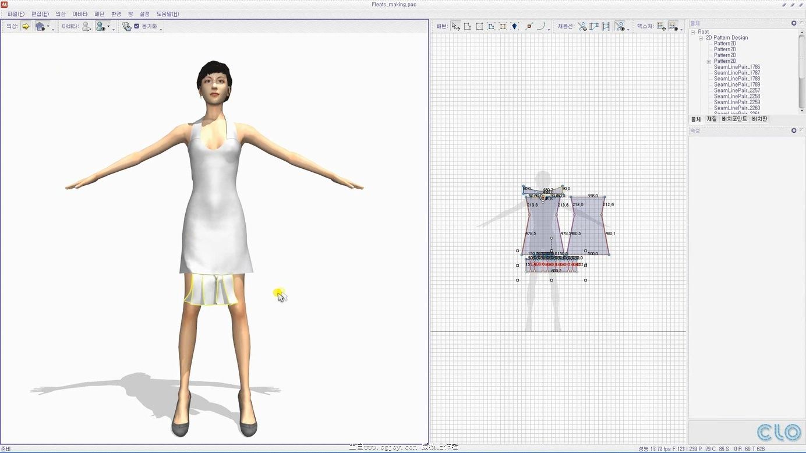Select the blue dart tool
This screenshot has width=806, height=453.
click(515, 26)
